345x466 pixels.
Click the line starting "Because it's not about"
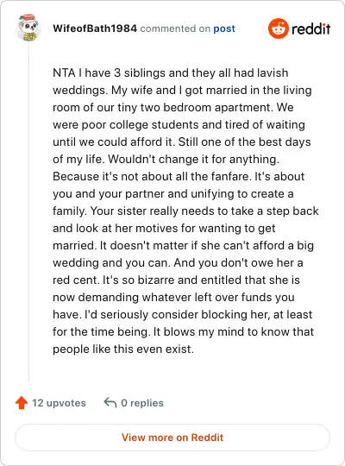point(179,177)
